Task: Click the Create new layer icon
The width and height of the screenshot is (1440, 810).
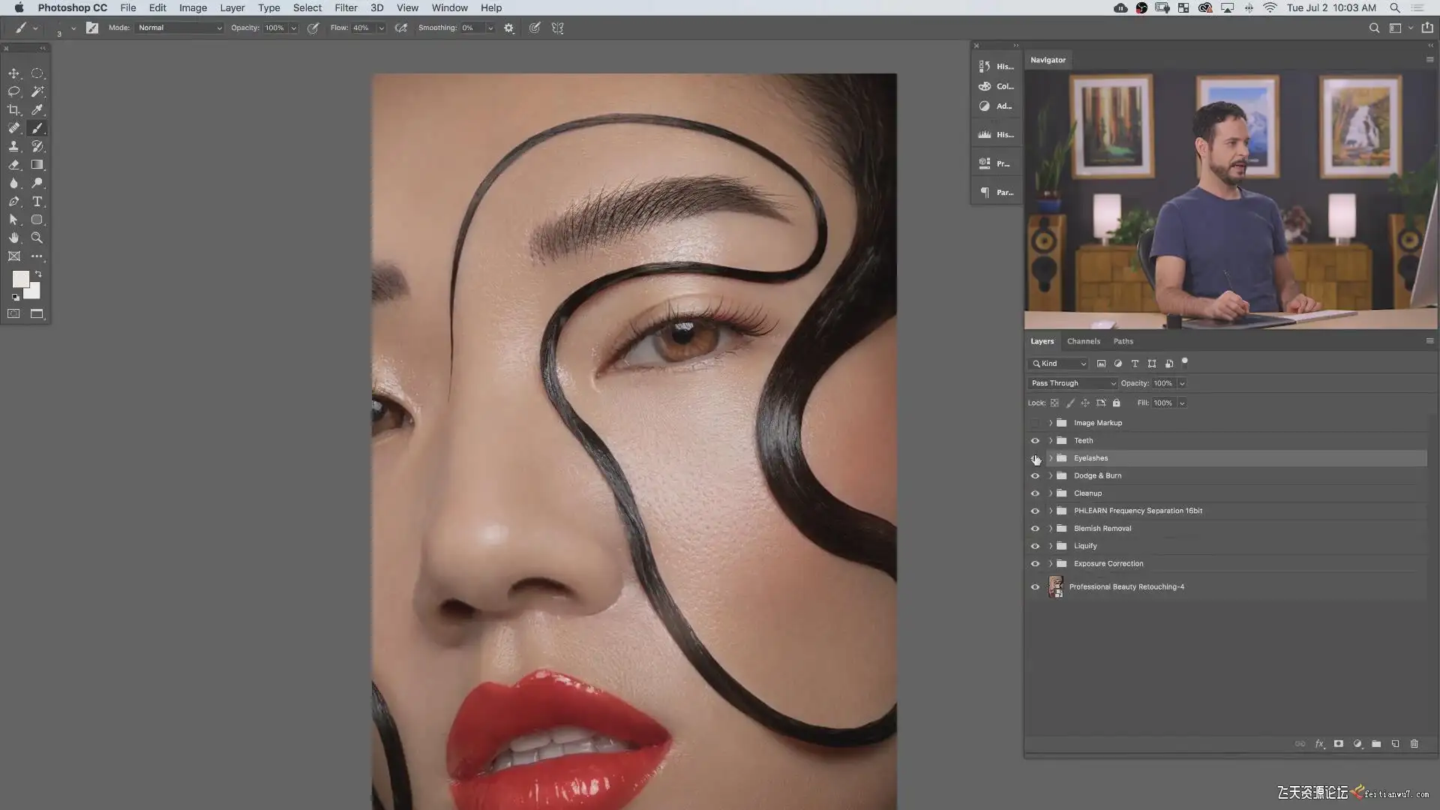Action: [x=1395, y=744]
